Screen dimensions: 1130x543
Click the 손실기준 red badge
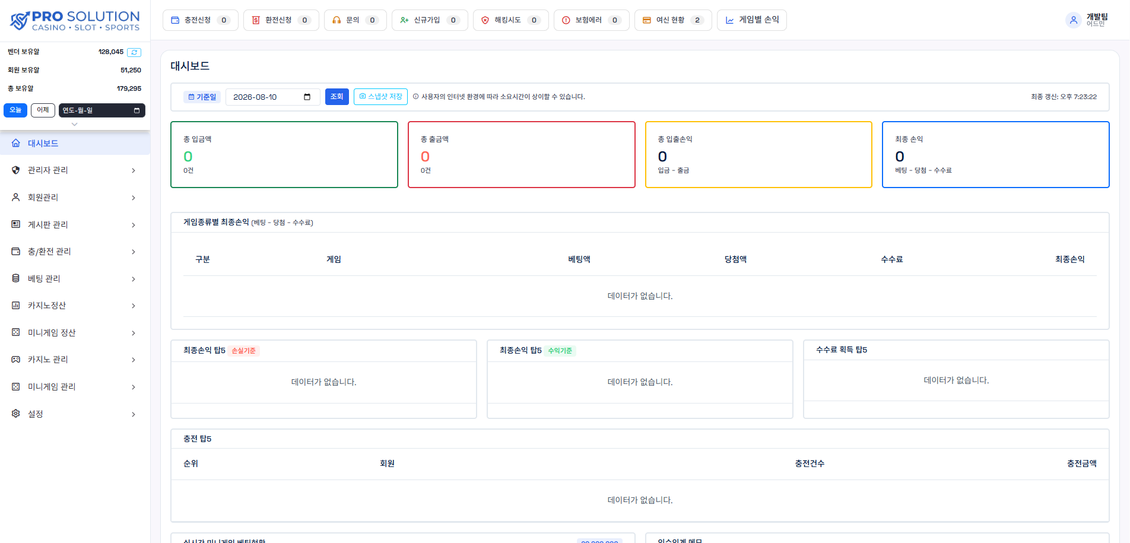pyautogui.click(x=244, y=351)
